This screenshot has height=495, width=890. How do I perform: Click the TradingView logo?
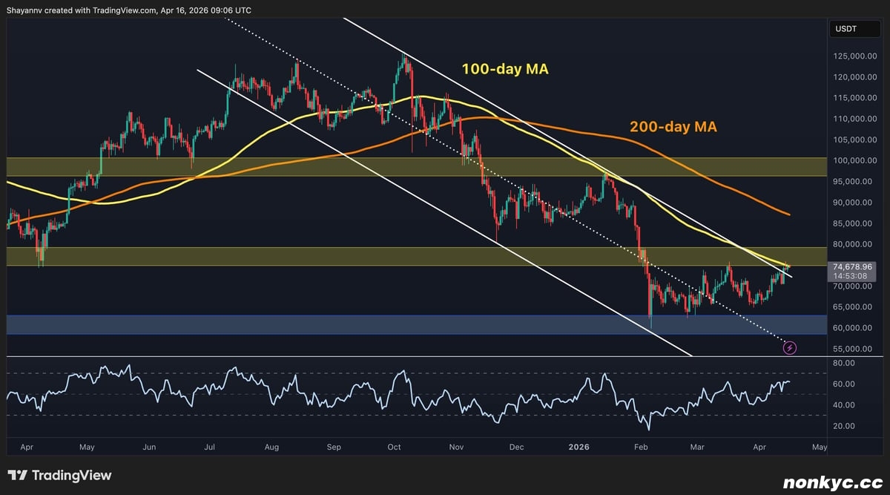(x=59, y=475)
